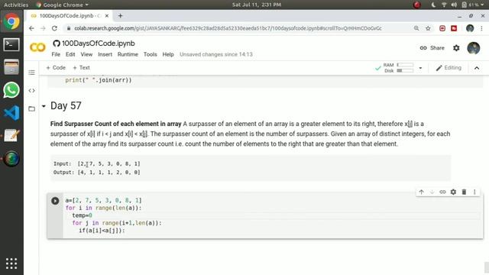Open Google account avatar in Colab header
Image resolution: width=489 pixels, height=275 pixels.
474,48
